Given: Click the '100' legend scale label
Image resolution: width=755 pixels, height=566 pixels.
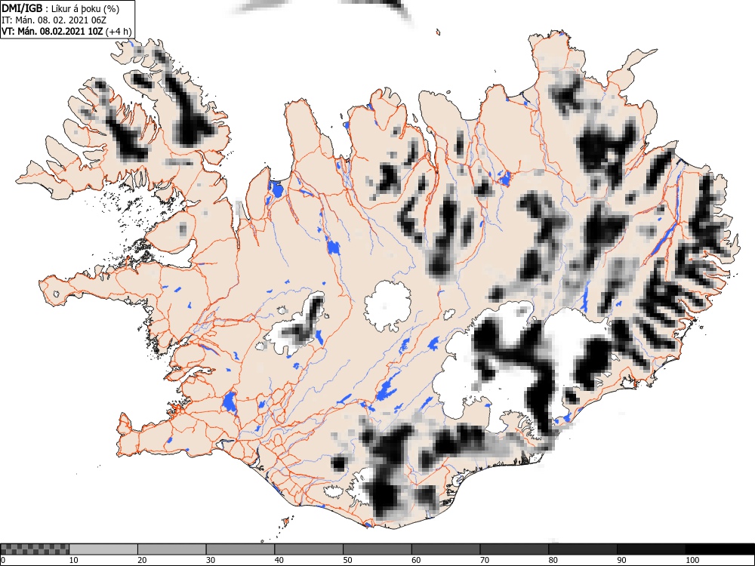Looking at the screenshot, I should click(x=692, y=560).
